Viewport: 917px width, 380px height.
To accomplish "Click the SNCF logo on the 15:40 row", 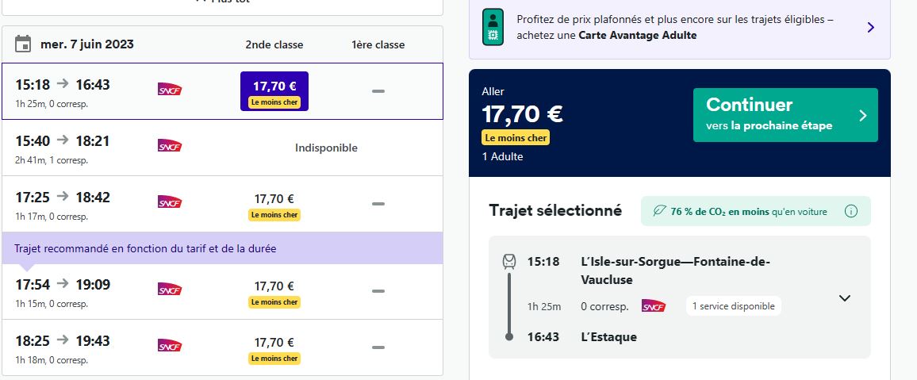I will pyautogui.click(x=170, y=145).
